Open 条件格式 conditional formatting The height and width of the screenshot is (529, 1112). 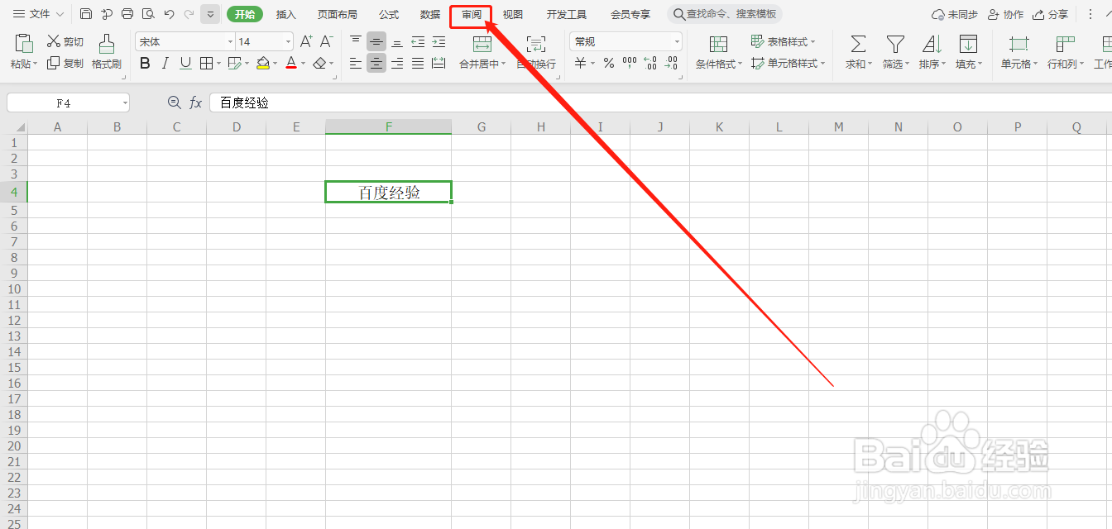click(718, 52)
